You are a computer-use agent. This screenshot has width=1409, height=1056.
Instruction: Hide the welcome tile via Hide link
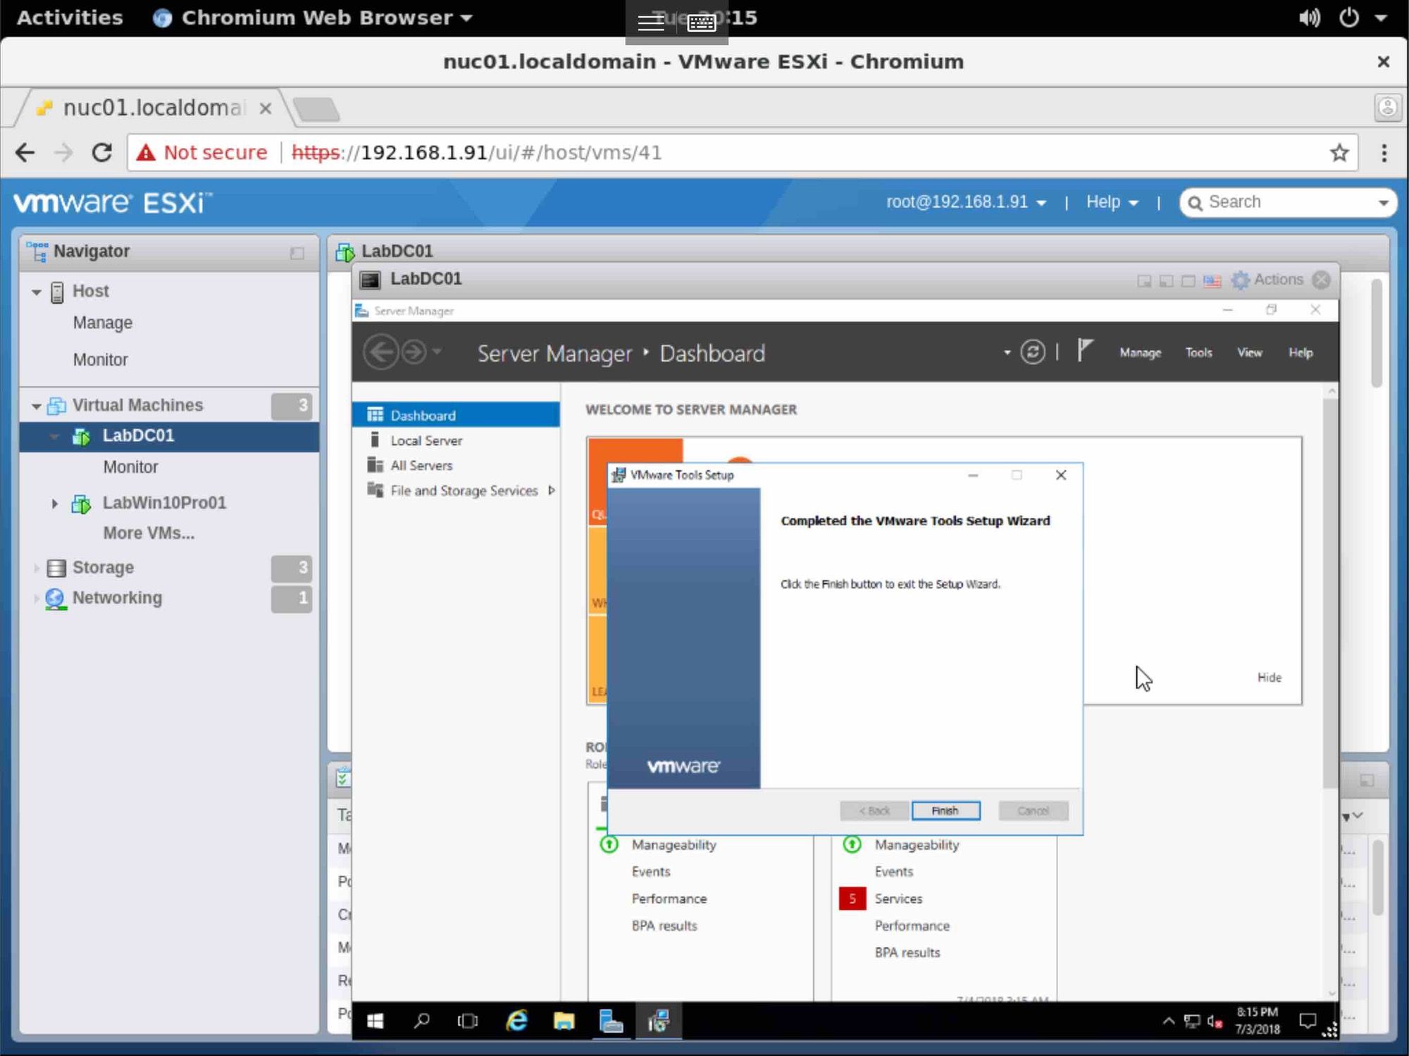pyautogui.click(x=1270, y=677)
